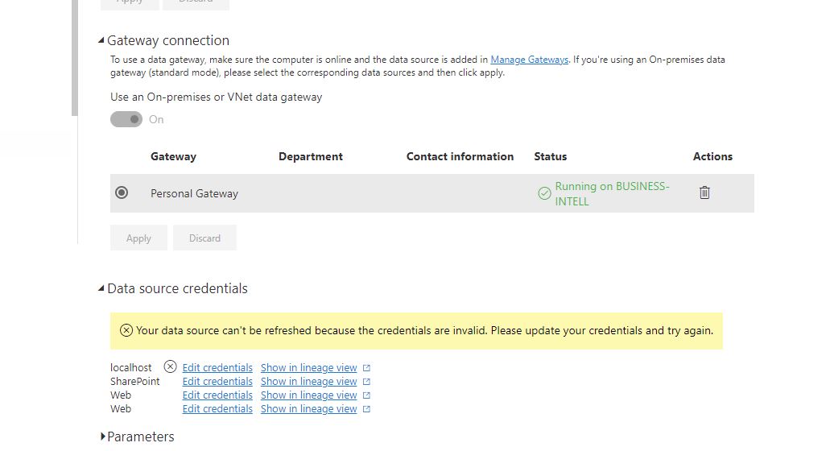Click the credentials invalid warning message
830x451 pixels.
pos(424,331)
